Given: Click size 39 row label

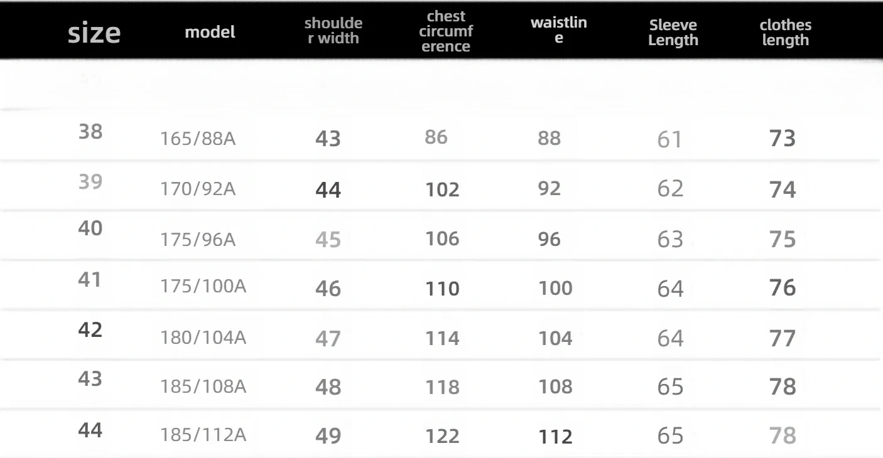Looking at the screenshot, I should point(90,181).
